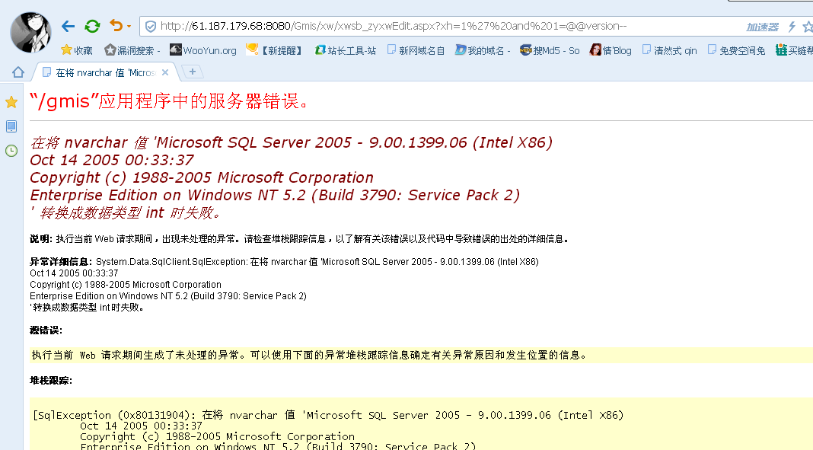
Task: Open the 免费空间 bookmark
Action: coord(736,50)
